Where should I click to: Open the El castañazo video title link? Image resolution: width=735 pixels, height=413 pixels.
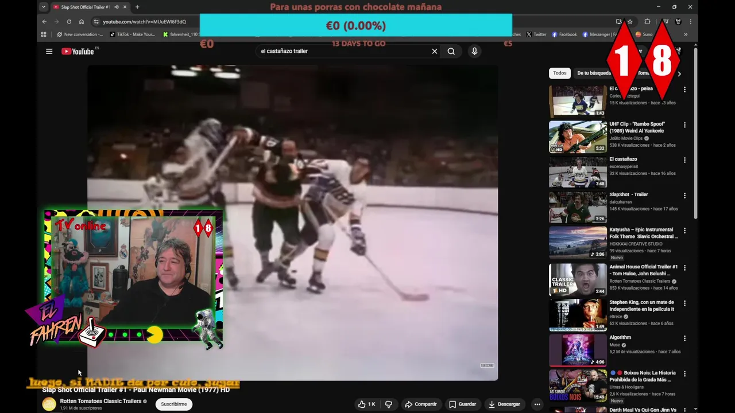pyautogui.click(x=623, y=159)
